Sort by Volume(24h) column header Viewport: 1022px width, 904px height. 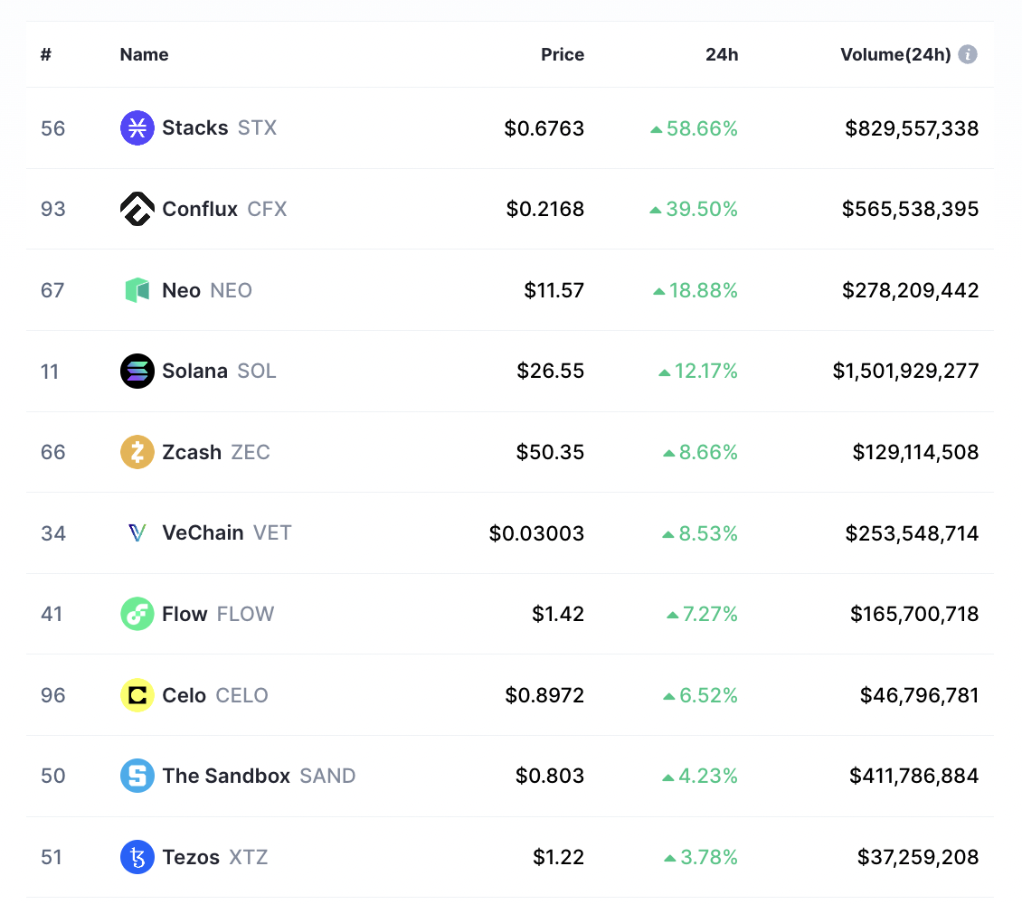[x=895, y=54]
